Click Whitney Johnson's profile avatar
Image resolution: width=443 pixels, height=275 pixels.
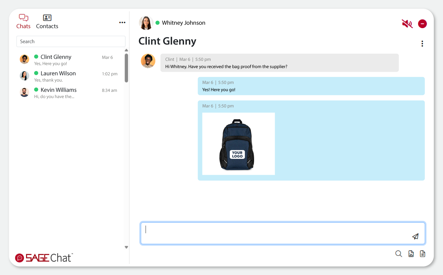point(146,23)
